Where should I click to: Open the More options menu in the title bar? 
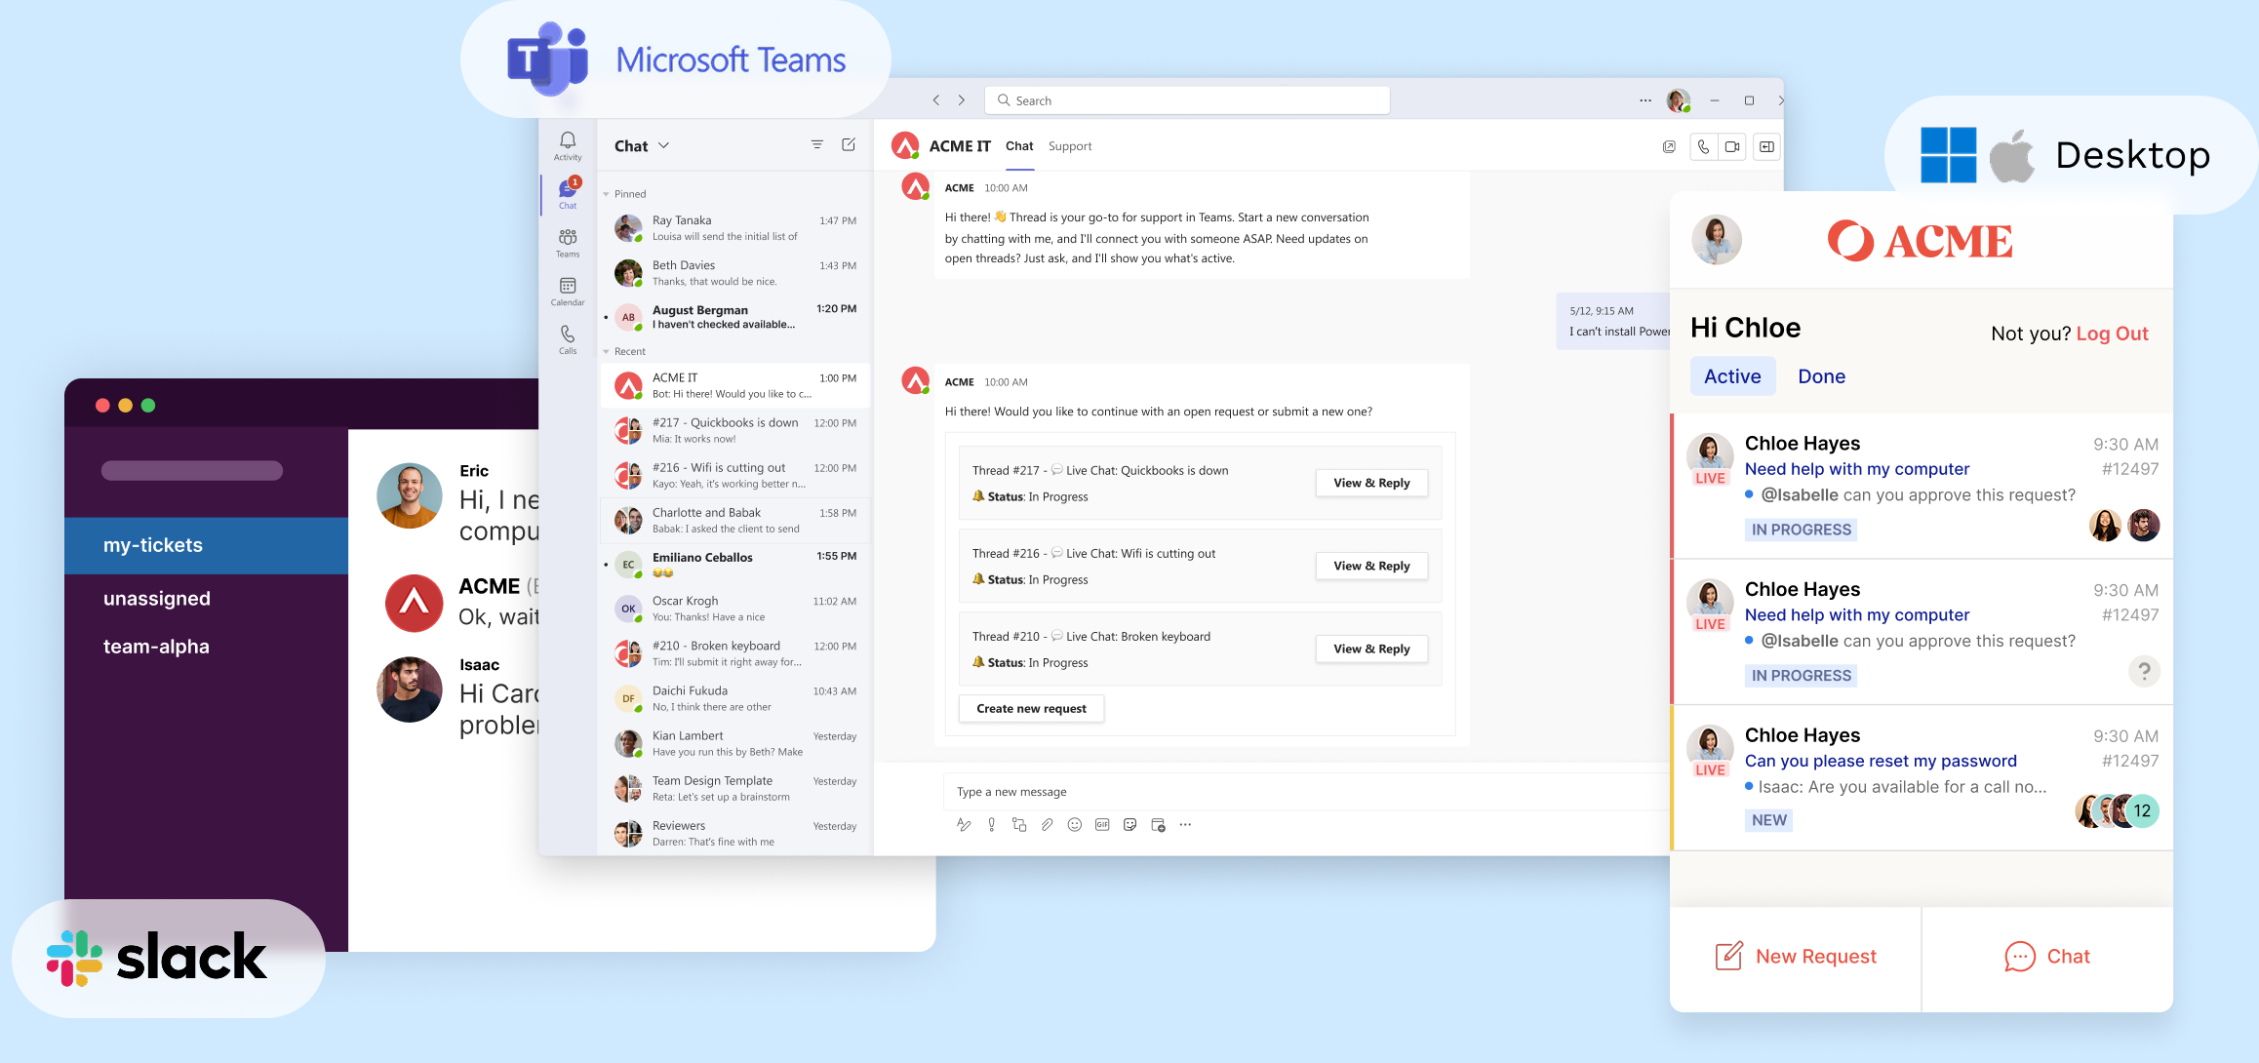coord(1645,100)
